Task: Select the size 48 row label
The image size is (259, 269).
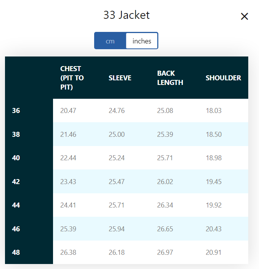Action: pos(16,252)
